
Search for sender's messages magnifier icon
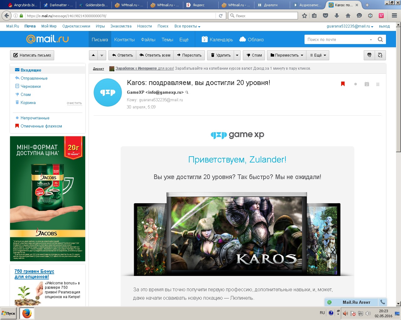pyautogui.click(x=187, y=92)
